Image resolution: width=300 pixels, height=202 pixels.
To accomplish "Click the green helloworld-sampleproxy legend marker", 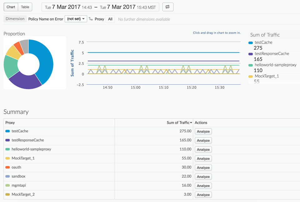I will 250,65.
